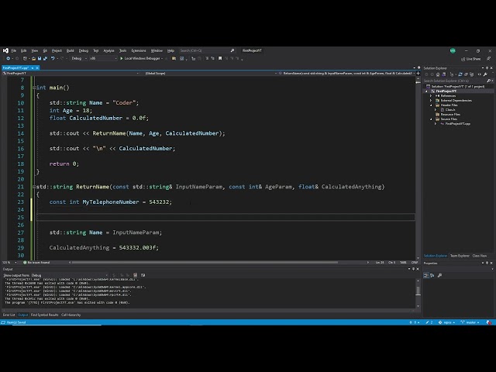Select the Resource Files folder

(450, 115)
